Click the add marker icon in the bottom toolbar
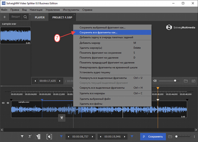Viewport: 198px width, 142px height. (22, 137)
